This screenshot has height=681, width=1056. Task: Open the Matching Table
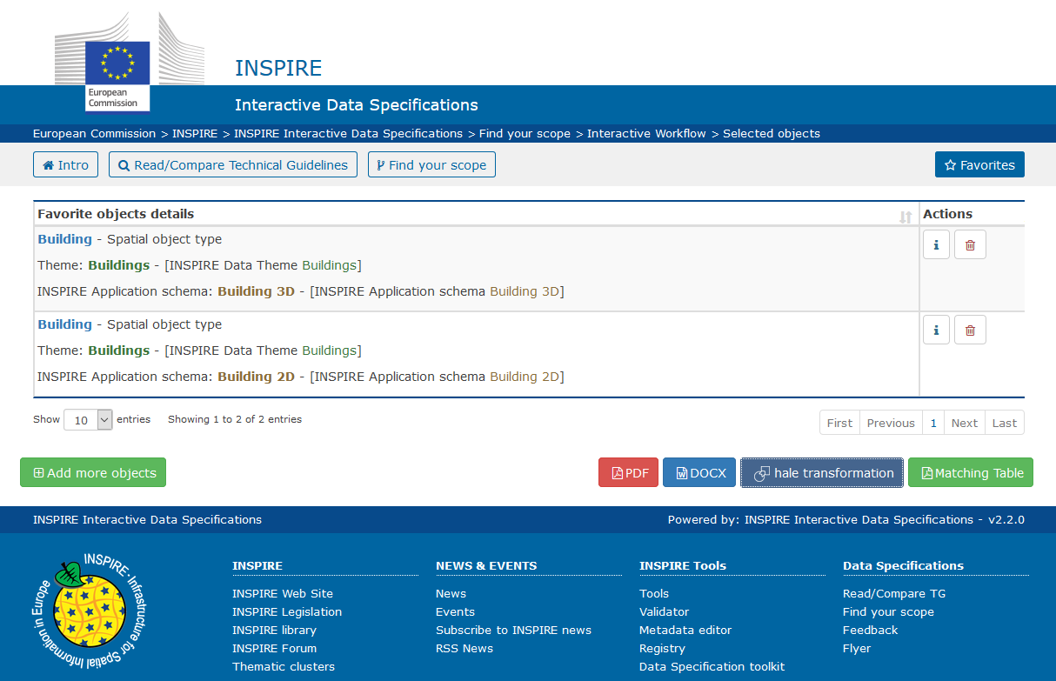coord(971,472)
